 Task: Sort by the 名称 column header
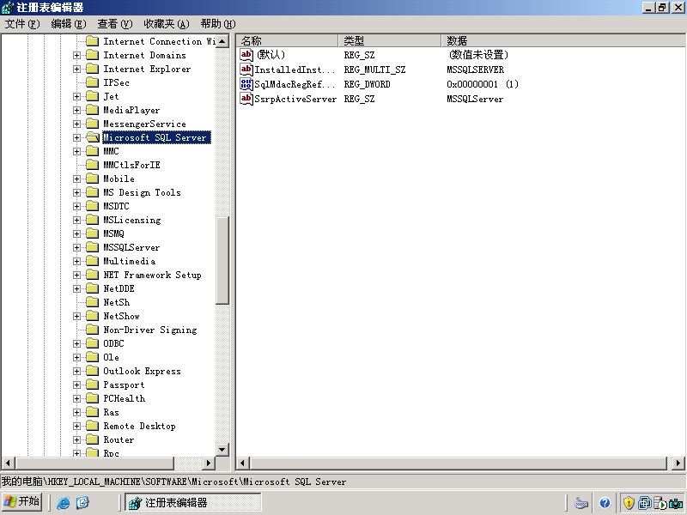click(288, 40)
